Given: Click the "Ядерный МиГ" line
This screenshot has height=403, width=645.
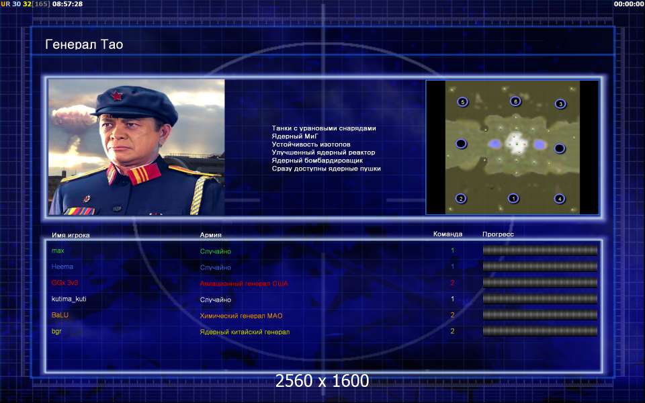Looking at the screenshot, I should (x=295, y=136).
